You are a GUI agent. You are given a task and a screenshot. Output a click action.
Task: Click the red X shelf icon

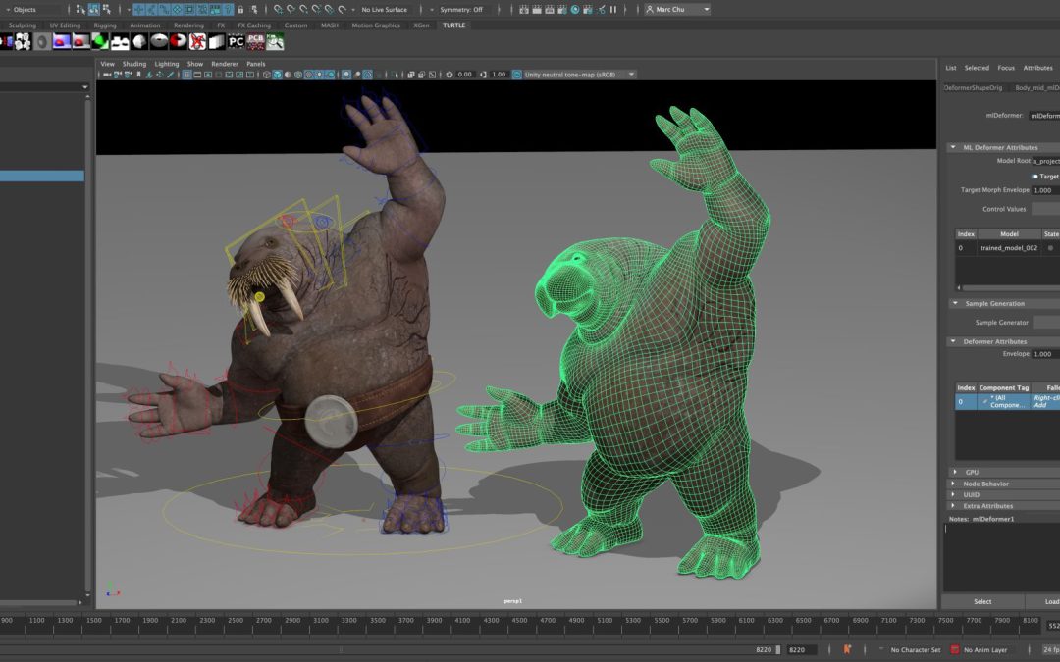pyautogui.click(x=197, y=42)
